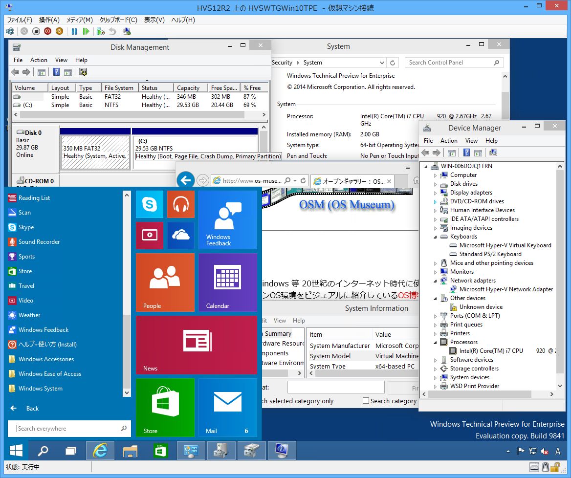The width and height of the screenshot is (571, 478).
Task: Go back in Internet Explorer
Action: pyautogui.click(x=186, y=180)
